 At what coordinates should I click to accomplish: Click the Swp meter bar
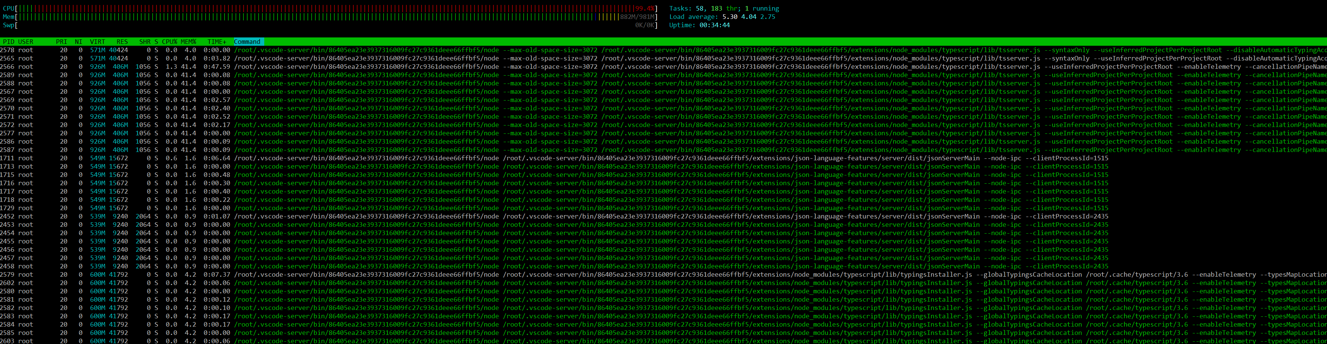coord(330,25)
